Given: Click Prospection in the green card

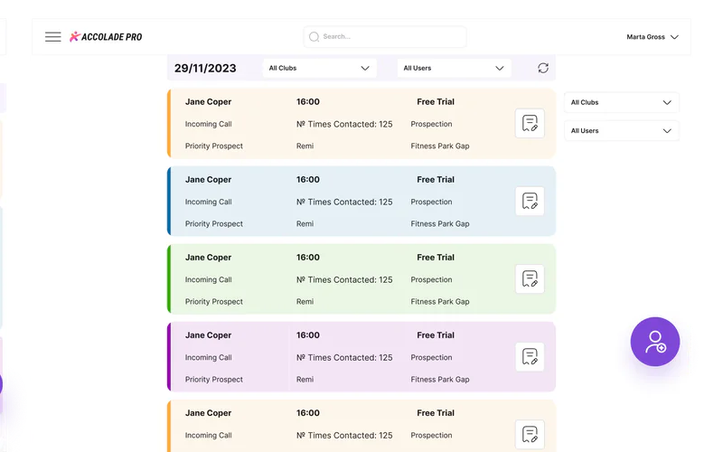Looking at the screenshot, I should coord(432,280).
